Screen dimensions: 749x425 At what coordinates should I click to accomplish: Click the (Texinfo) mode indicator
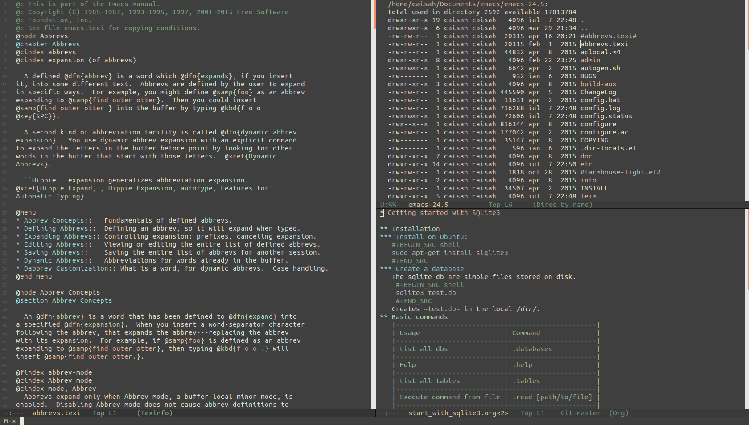155,413
